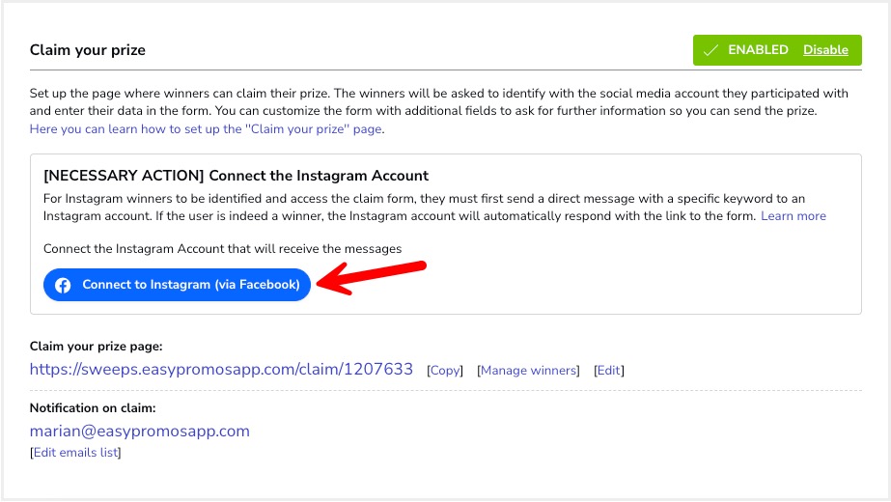Image resolution: width=891 pixels, height=502 pixels.
Task: Click '[NECESSARY ACTION] Connect the Instagram Account' heading
Action: point(236,176)
